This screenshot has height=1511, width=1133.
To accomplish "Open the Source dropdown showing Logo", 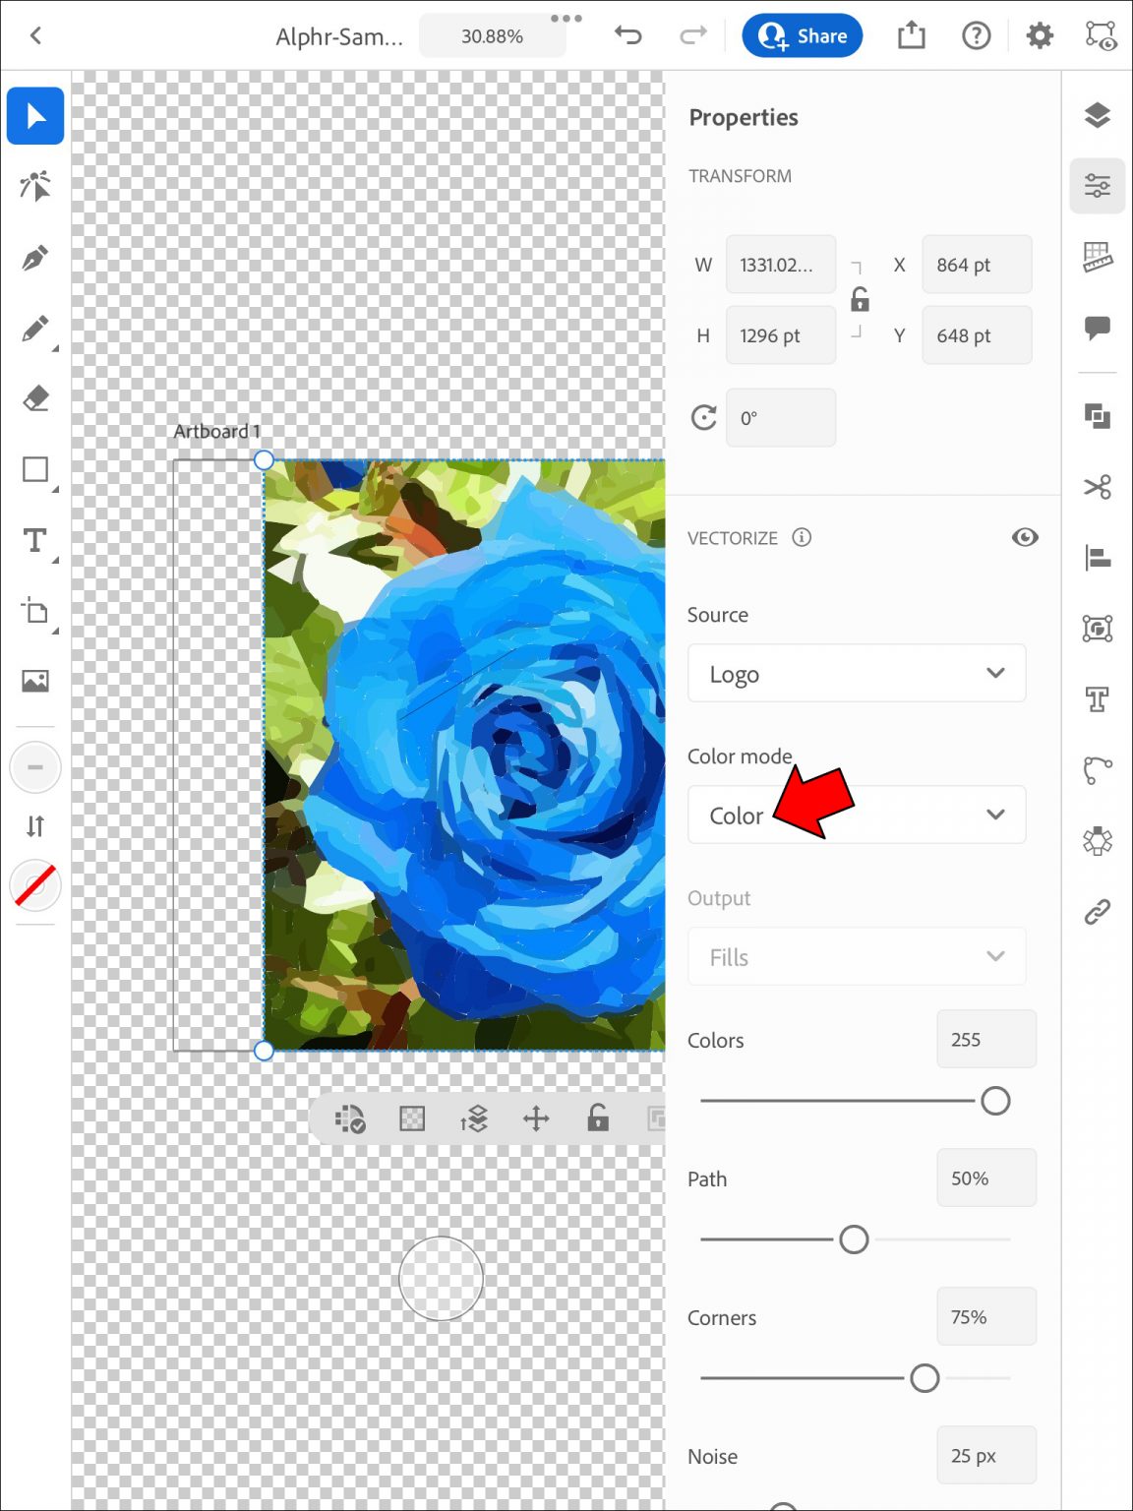I will (x=856, y=674).
